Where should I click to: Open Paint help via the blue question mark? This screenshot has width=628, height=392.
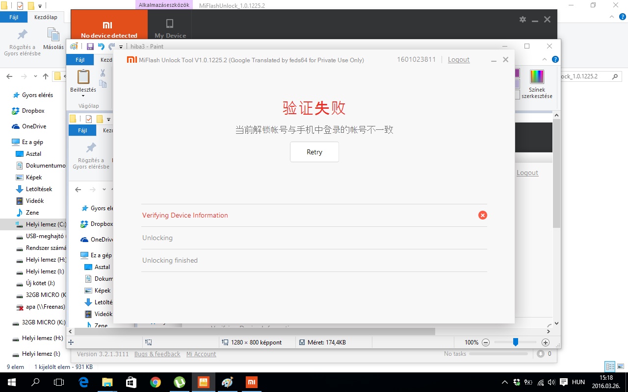[555, 59]
